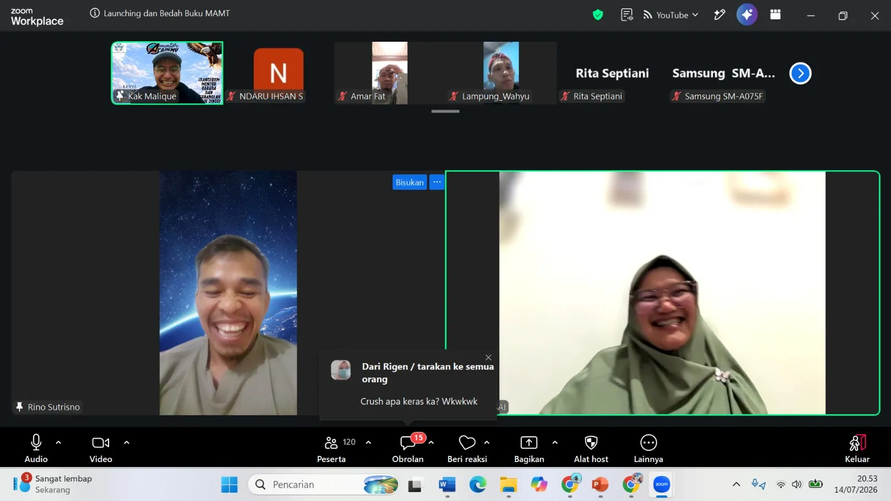Open the view layout grid icon
891x501 pixels.
coord(775,14)
